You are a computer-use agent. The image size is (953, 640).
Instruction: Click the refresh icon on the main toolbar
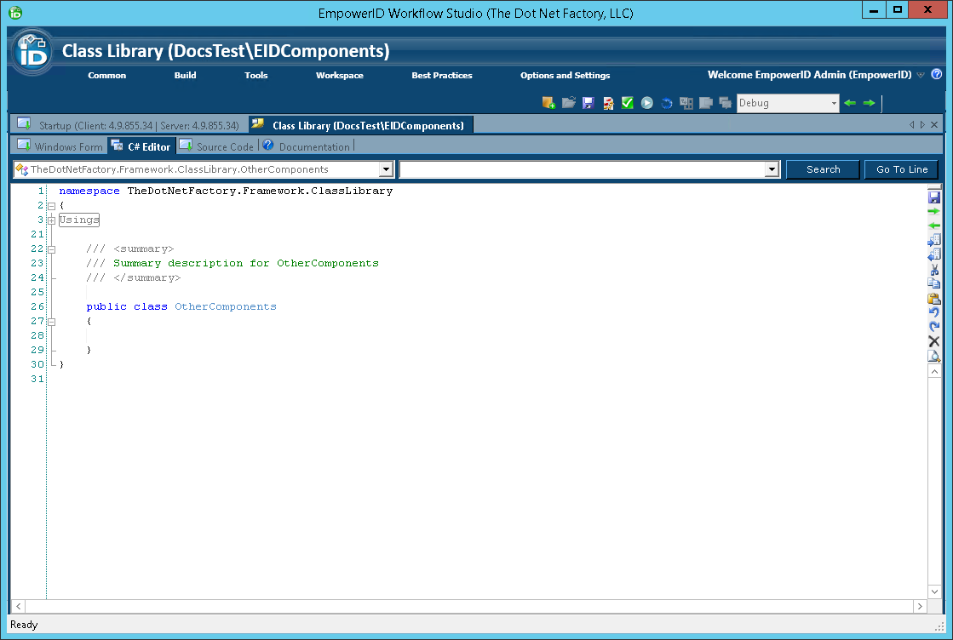tap(667, 103)
